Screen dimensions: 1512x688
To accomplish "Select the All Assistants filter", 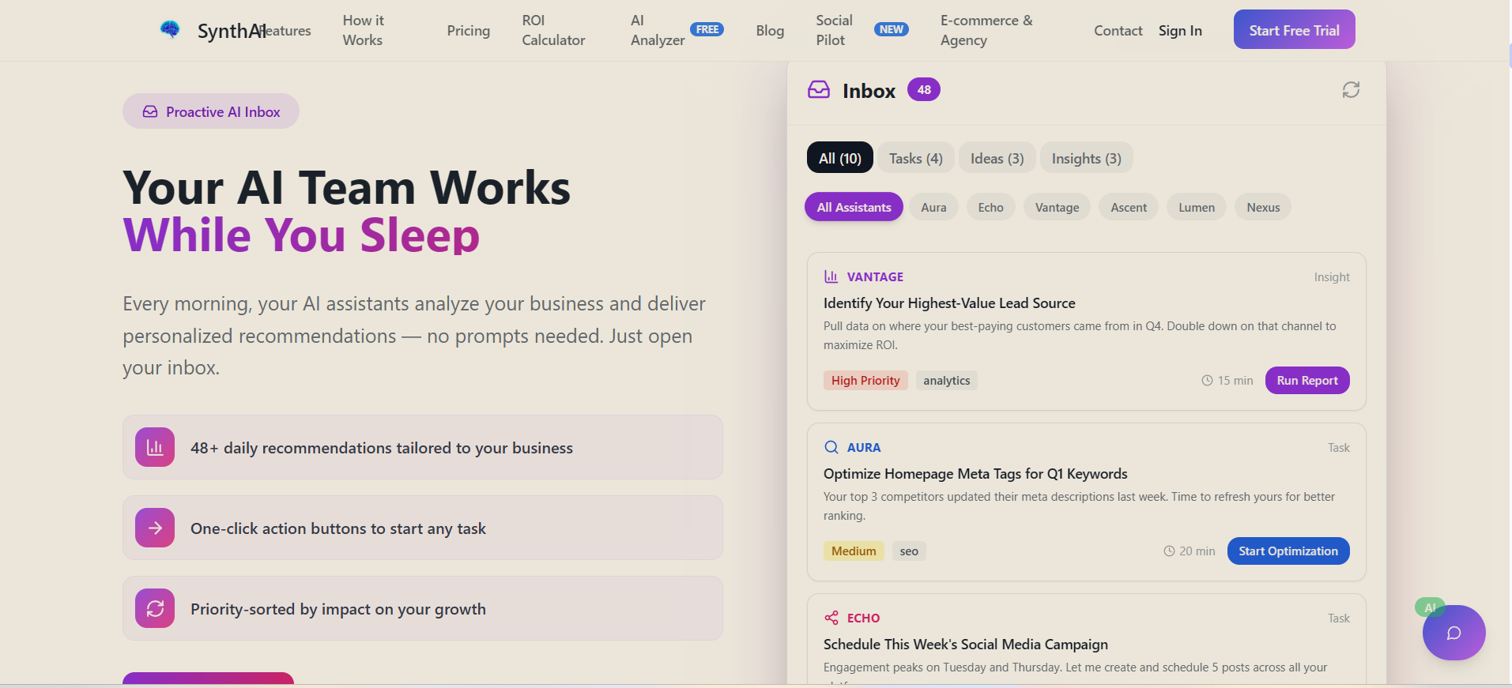I will tap(854, 207).
